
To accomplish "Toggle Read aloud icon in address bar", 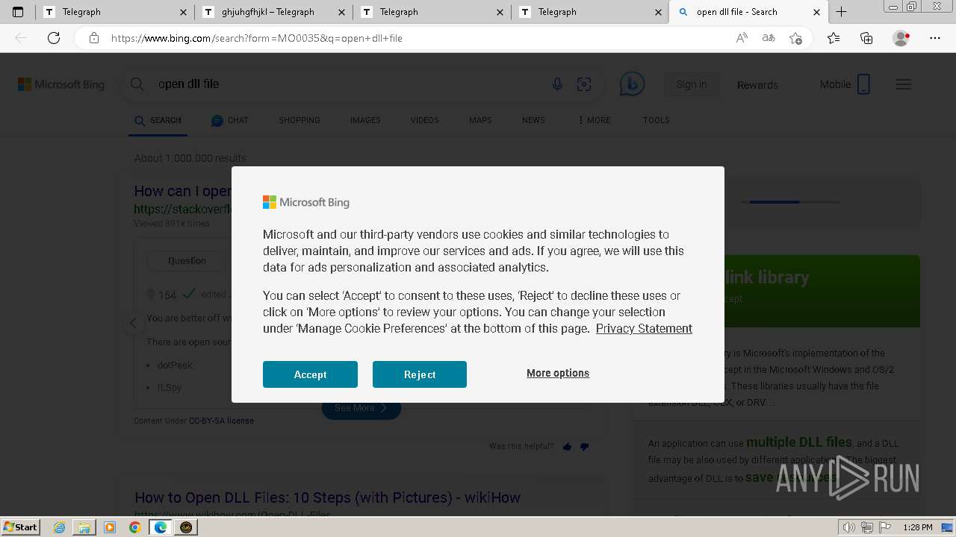I will click(x=742, y=38).
